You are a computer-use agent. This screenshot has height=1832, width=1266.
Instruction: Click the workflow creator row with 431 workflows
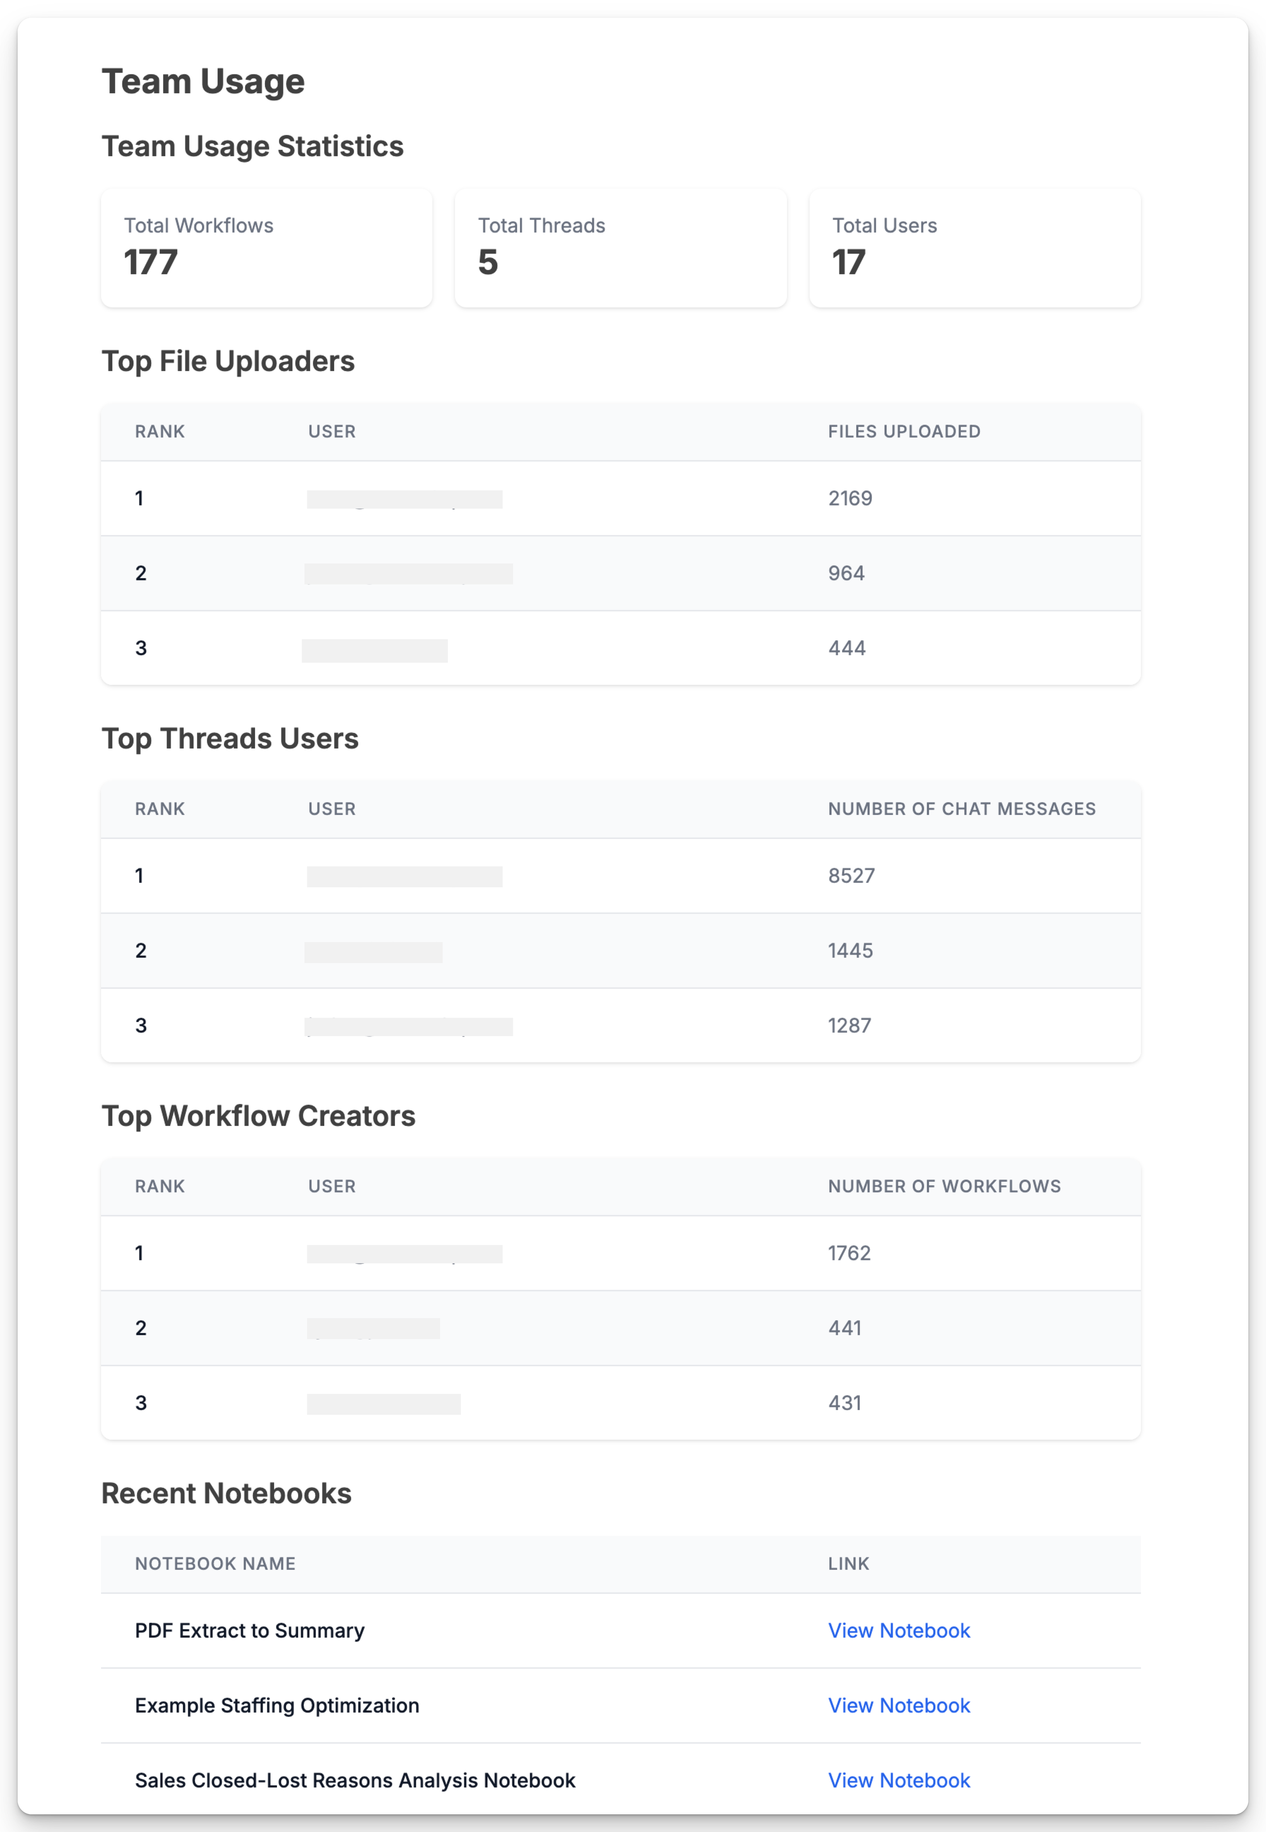621,1403
